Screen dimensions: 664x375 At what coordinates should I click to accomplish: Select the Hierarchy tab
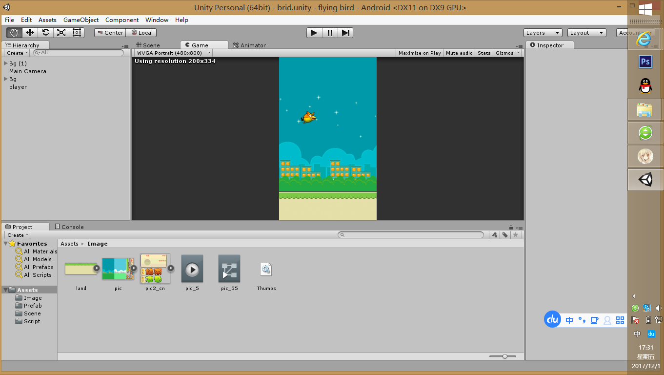pyautogui.click(x=25, y=45)
